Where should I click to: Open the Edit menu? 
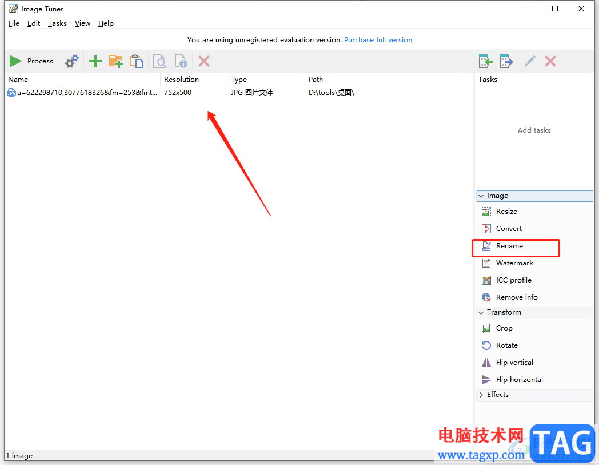34,23
